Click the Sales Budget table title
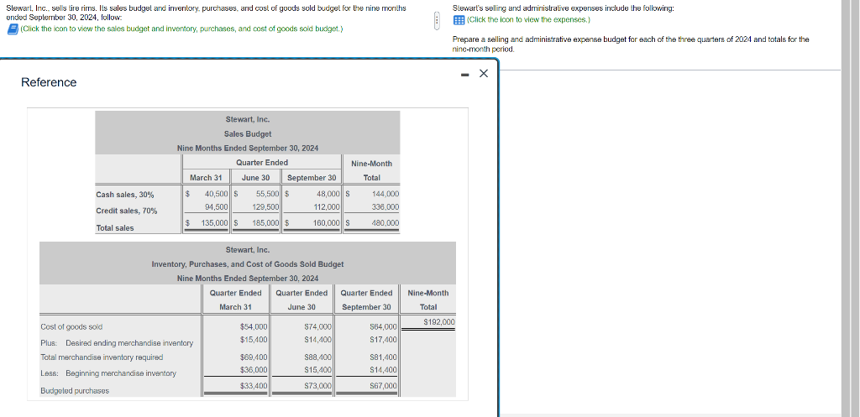 248,133
